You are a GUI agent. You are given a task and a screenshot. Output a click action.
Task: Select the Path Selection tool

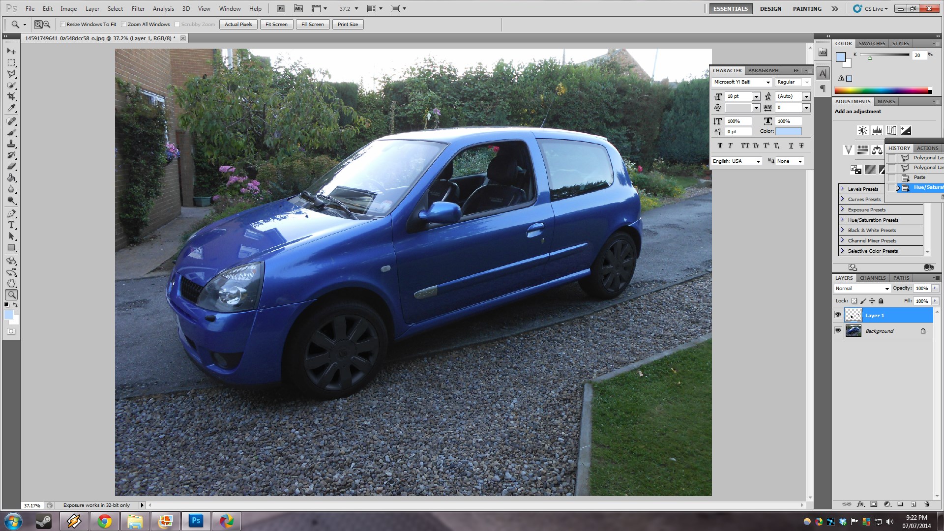pos(11,236)
